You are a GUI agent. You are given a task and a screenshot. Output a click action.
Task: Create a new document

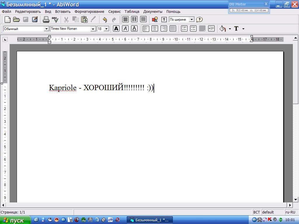(x=7, y=20)
